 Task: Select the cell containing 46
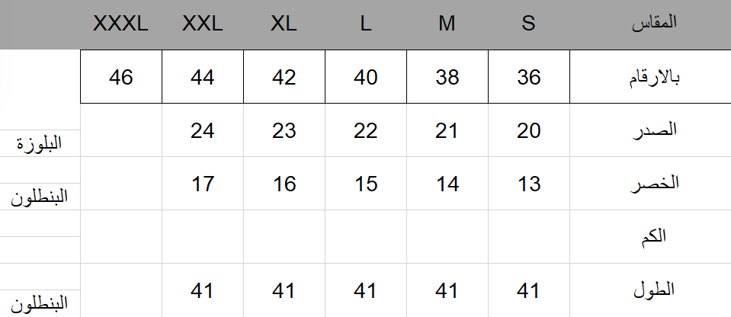pos(121,77)
